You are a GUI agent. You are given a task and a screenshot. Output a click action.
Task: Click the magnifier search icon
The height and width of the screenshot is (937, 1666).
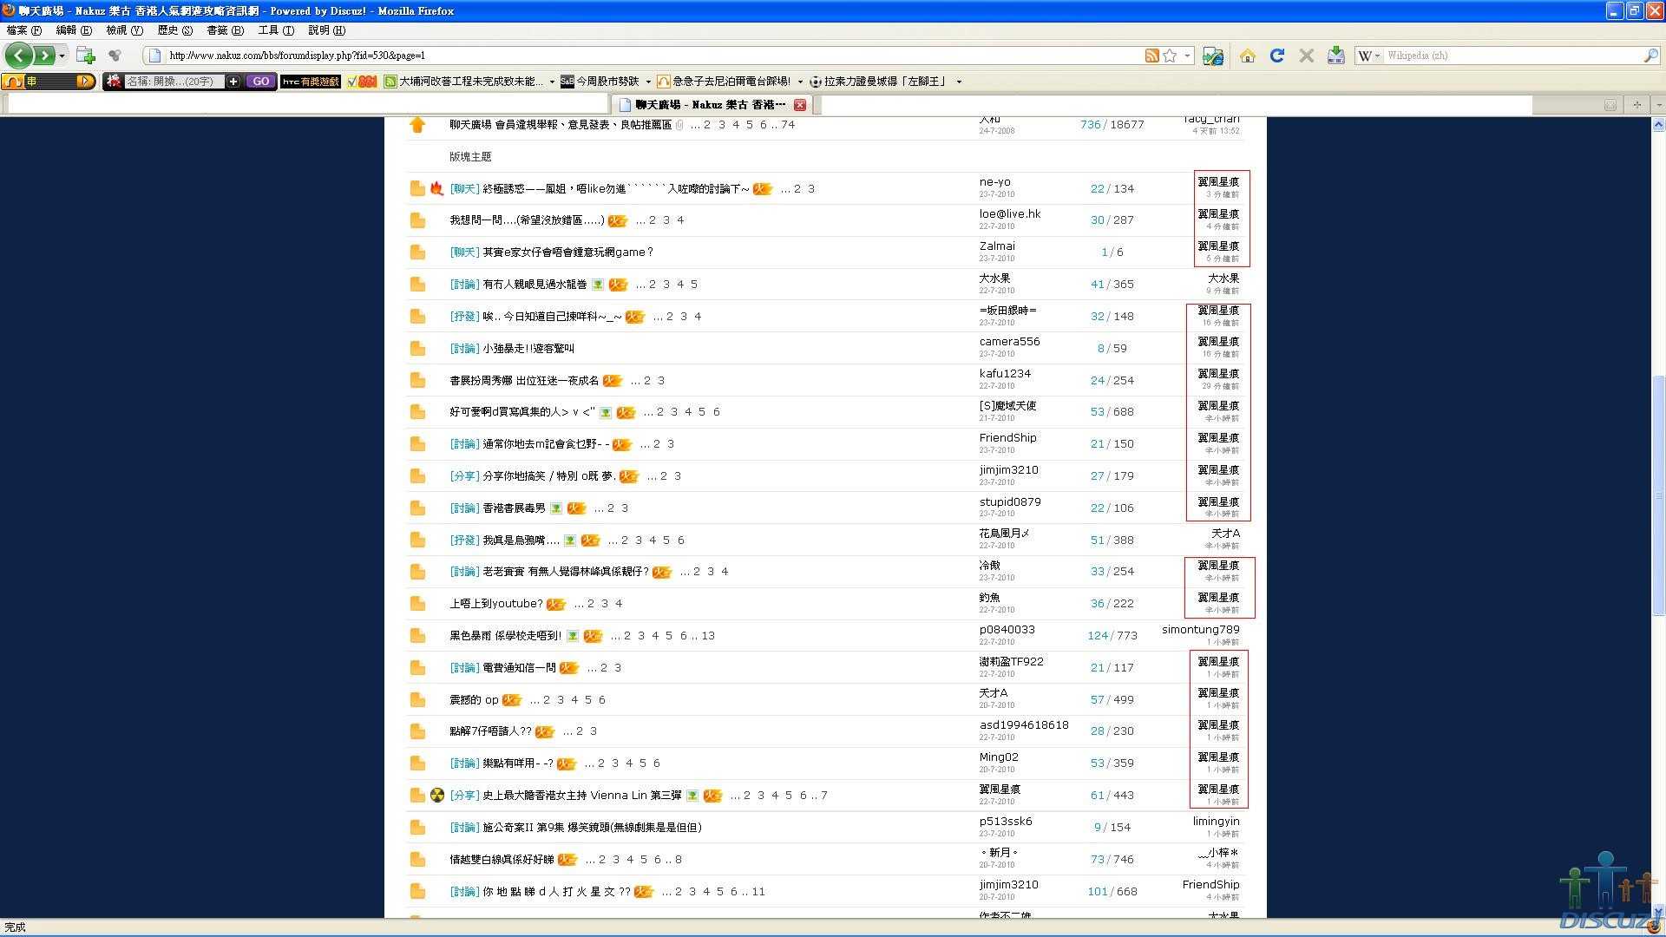[1650, 56]
